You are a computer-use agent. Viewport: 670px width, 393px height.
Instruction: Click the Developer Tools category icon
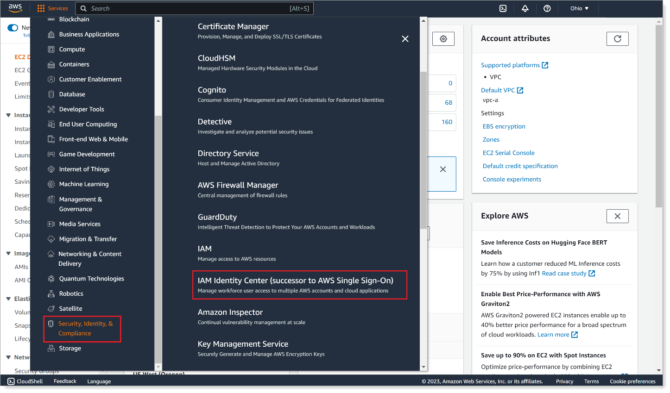click(51, 110)
